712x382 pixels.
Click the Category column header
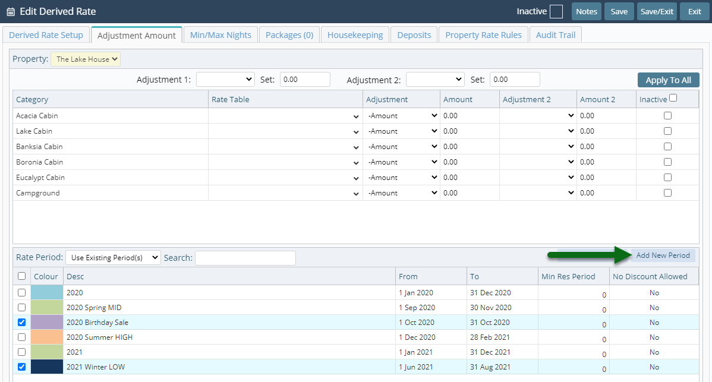pos(111,99)
